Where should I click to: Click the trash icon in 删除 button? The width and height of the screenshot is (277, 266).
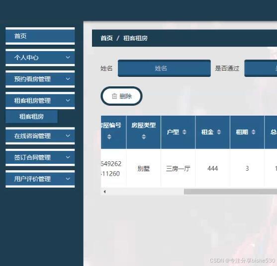114,96
